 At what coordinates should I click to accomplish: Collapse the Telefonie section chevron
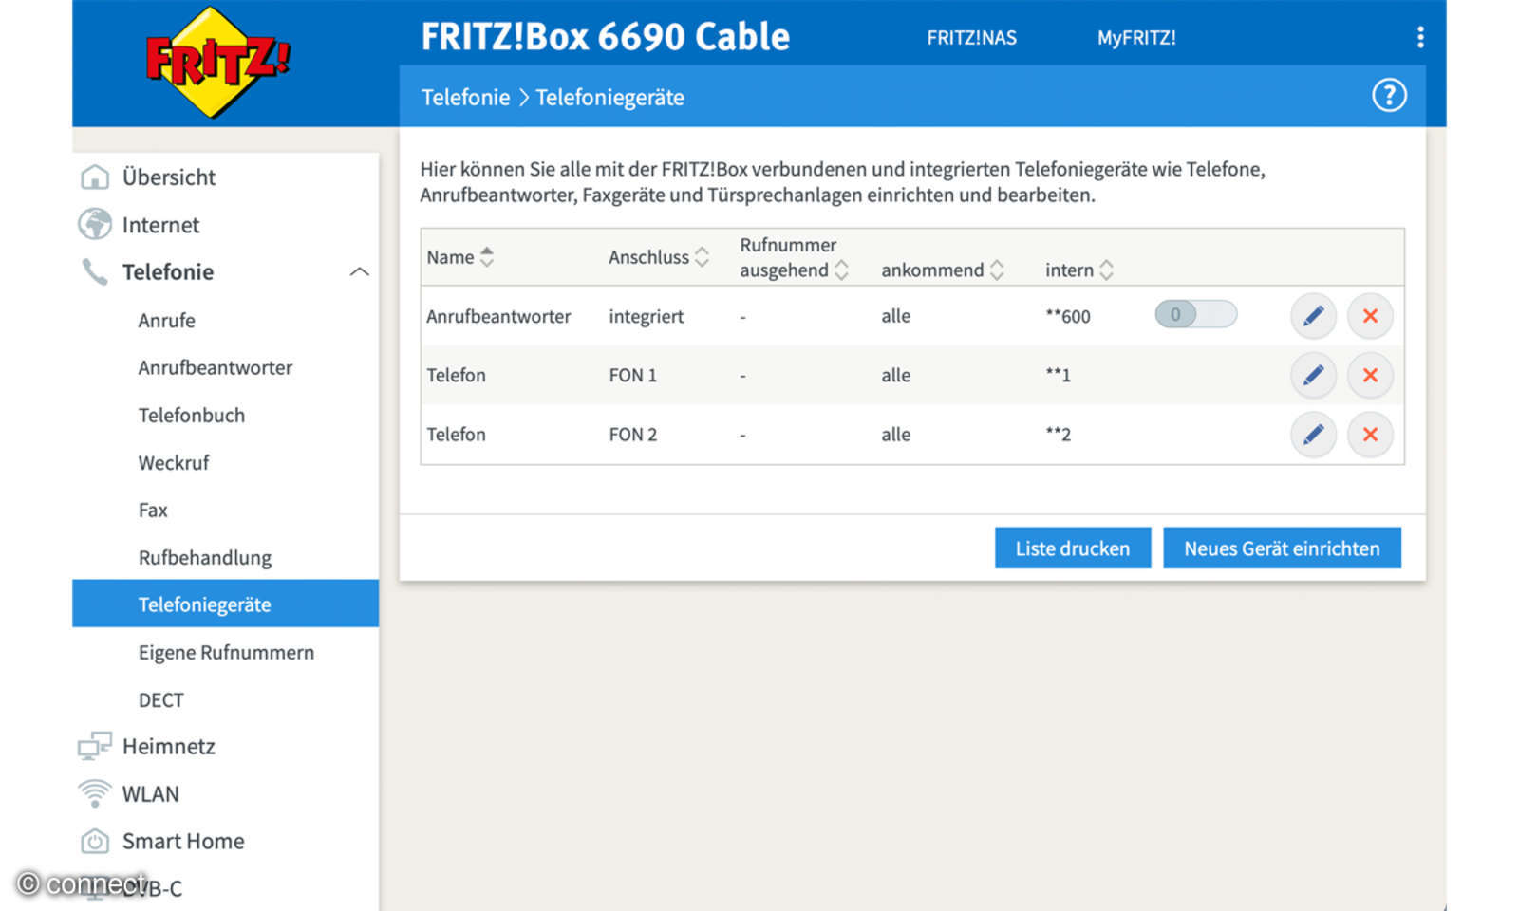(359, 271)
